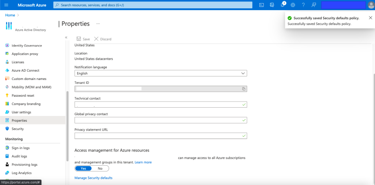Copy the Tenant ID to clipboard
375x185 pixels.
tap(243, 89)
